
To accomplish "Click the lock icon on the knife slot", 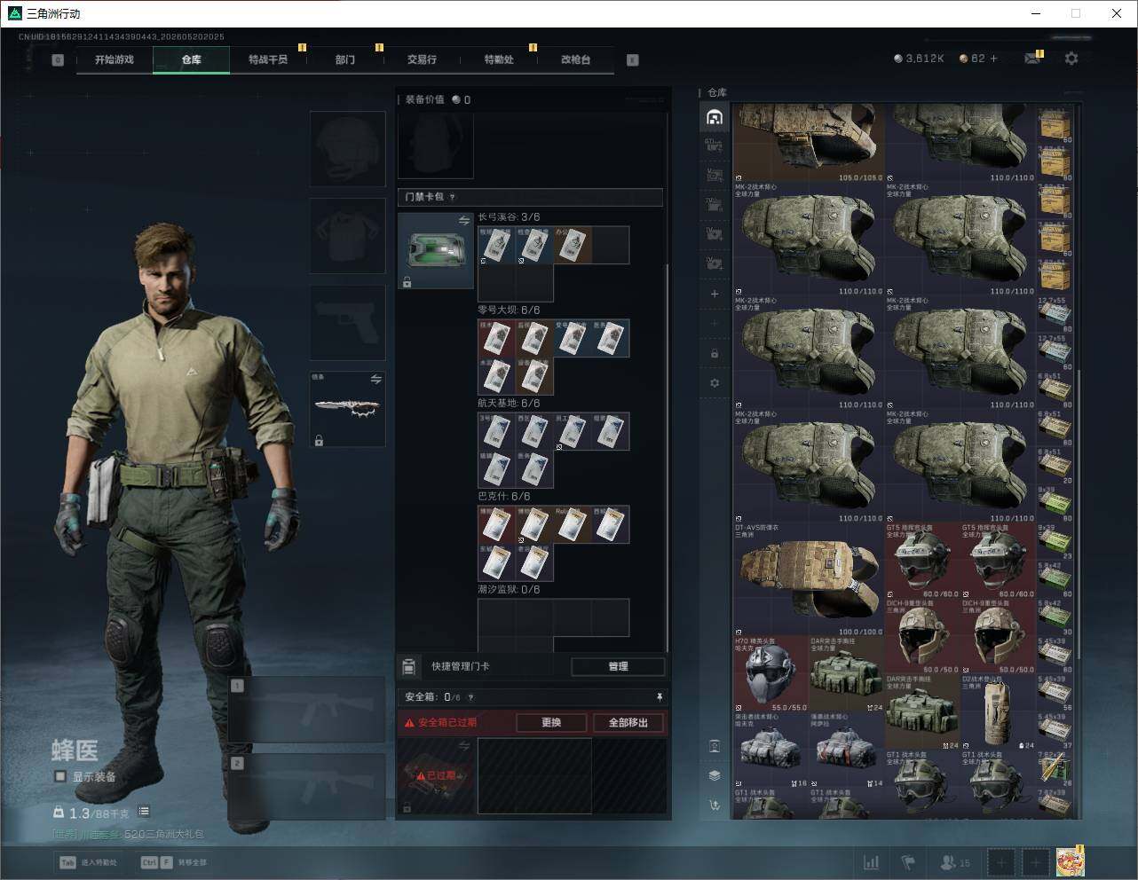I will [319, 440].
